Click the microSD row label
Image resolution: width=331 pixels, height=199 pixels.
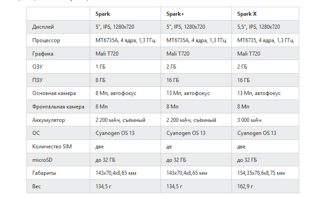(x=43, y=160)
